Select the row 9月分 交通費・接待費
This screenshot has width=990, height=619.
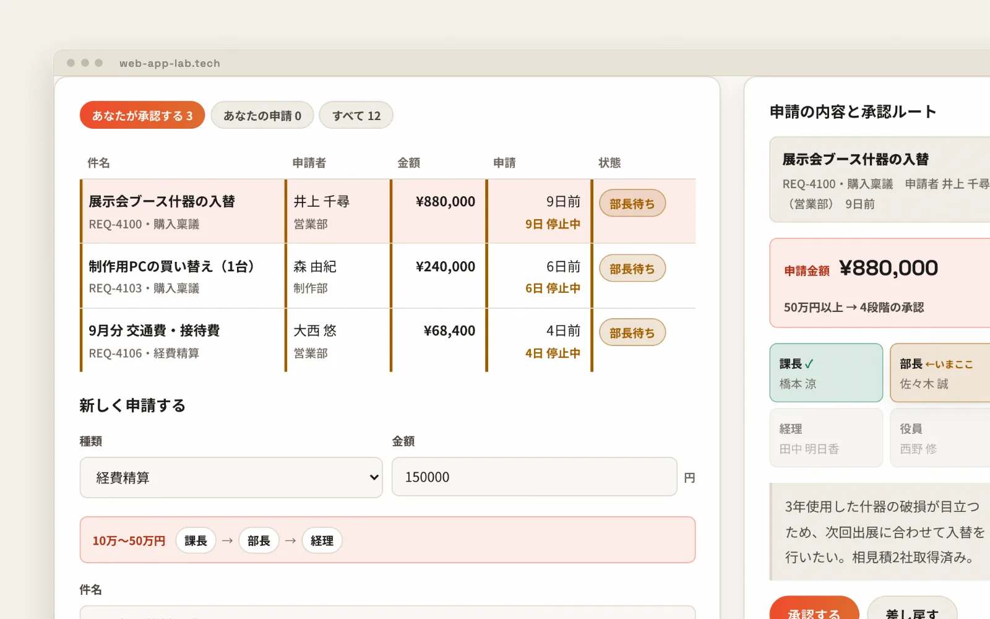click(x=388, y=340)
